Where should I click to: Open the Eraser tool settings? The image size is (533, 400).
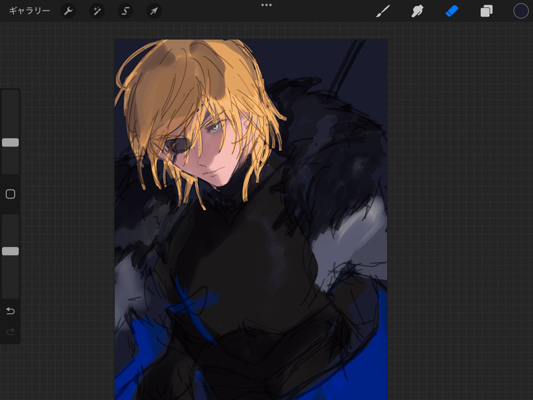(452, 11)
